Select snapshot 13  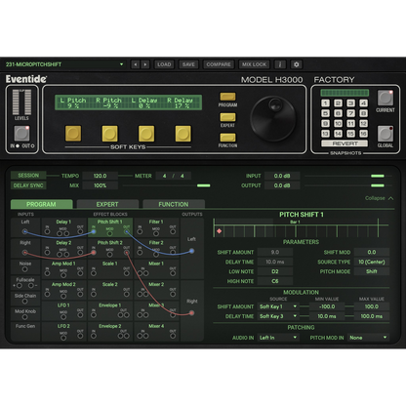(x=325, y=134)
